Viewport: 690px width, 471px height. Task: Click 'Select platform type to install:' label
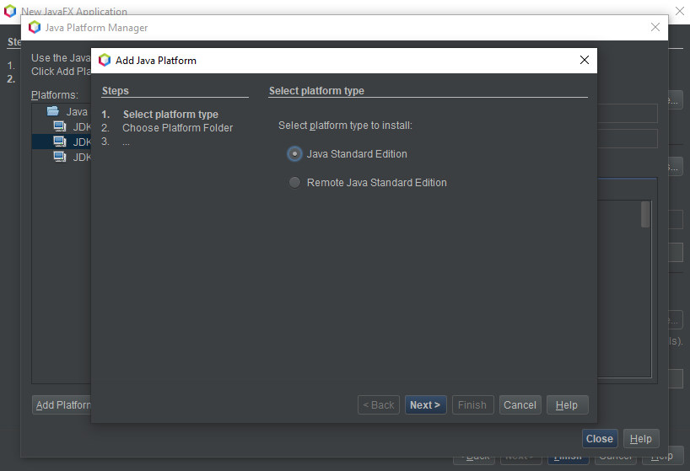click(345, 126)
